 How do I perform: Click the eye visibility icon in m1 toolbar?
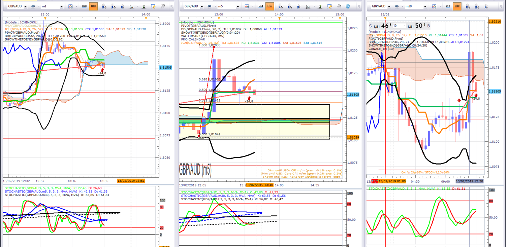click(x=163, y=6)
